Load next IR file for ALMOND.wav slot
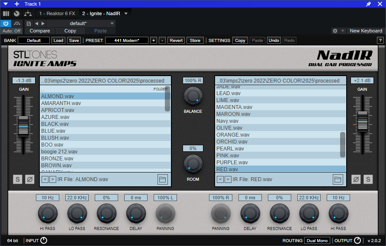This screenshot has height=246, width=386. tap(53, 179)
